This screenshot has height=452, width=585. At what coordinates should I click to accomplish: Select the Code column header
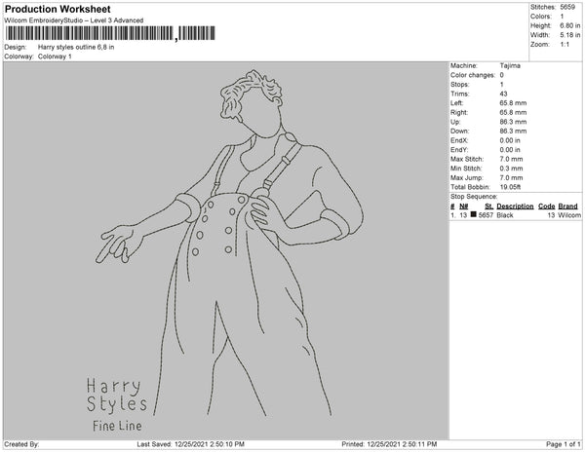pyautogui.click(x=547, y=207)
